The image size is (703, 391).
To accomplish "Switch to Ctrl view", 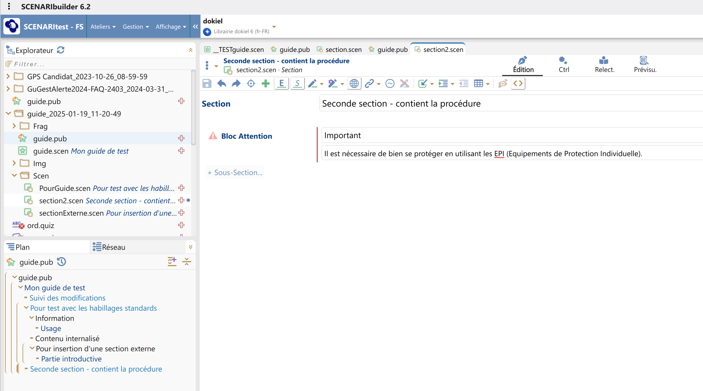I will [x=564, y=65].
